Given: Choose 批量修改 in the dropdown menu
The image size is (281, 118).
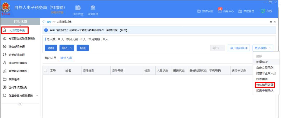Looking at the screenshot, I should [x=262, y=62].
